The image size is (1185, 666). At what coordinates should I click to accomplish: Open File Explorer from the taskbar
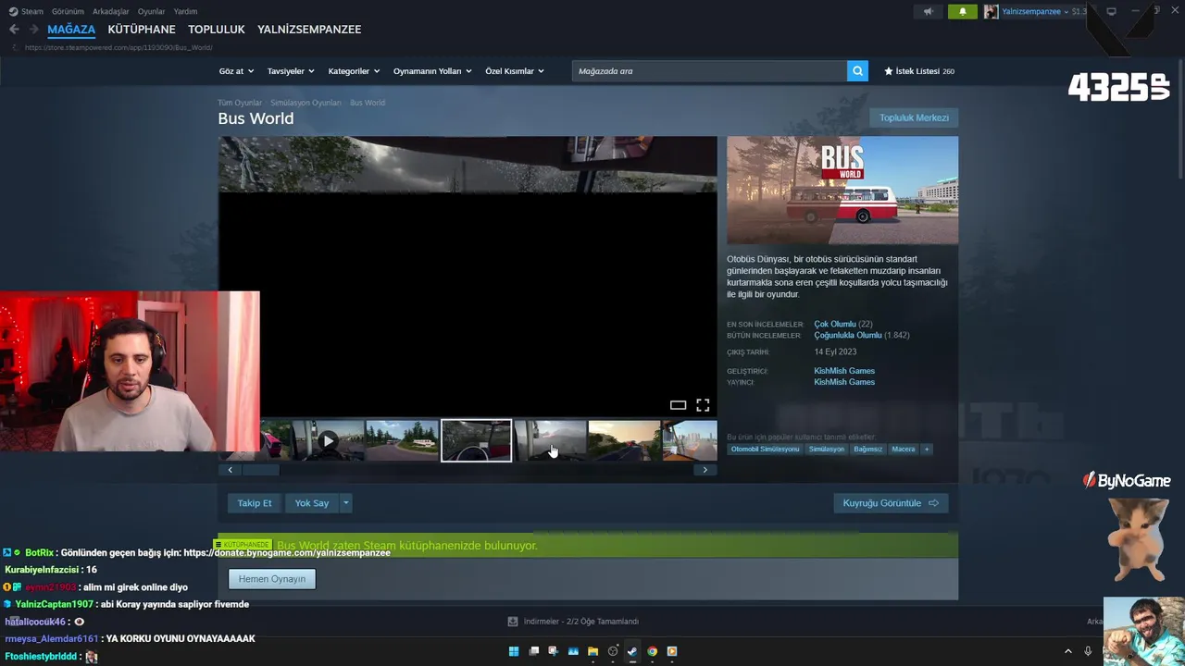592,651
